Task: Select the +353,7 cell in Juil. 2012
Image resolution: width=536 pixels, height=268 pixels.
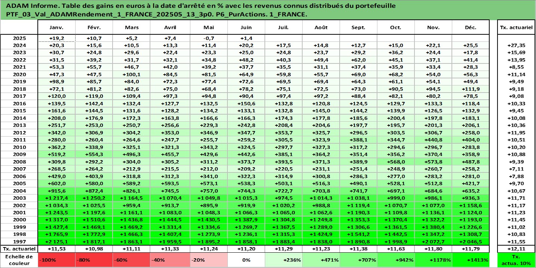Action: [284, 133]
